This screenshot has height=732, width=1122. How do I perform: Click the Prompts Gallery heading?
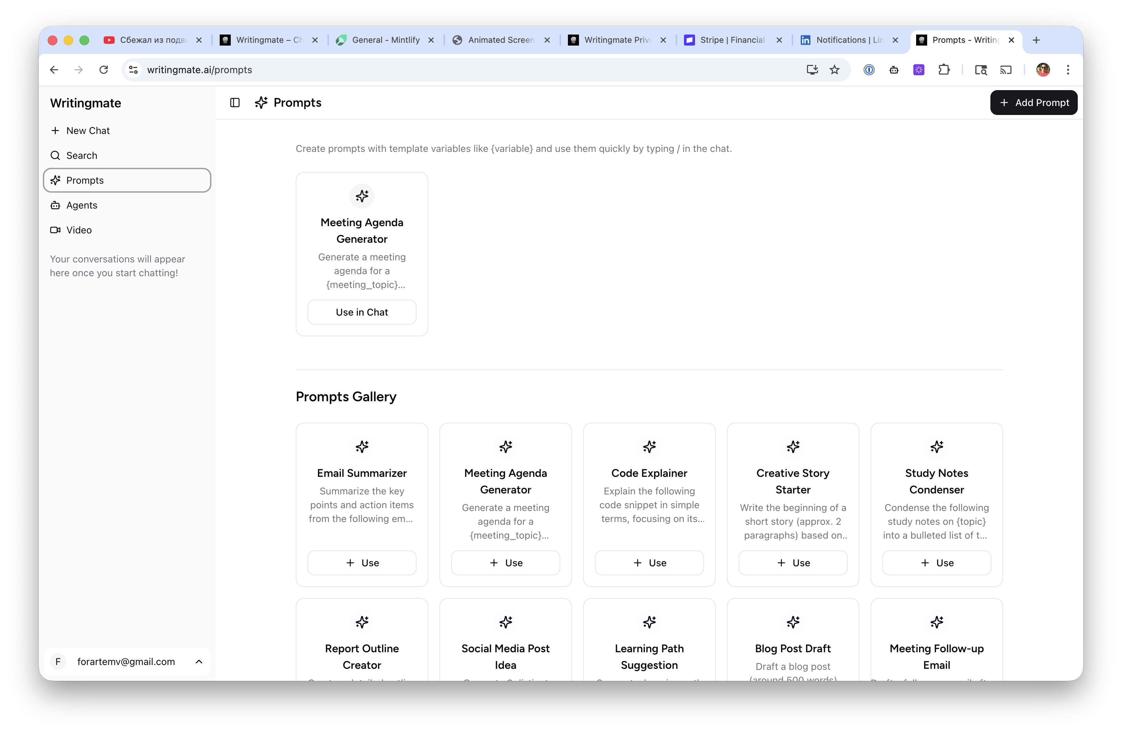[x=346, y=396]
